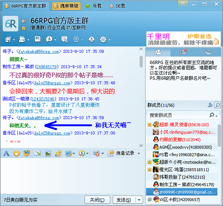Click the 搜索群成员 search field

coord(183,115)
